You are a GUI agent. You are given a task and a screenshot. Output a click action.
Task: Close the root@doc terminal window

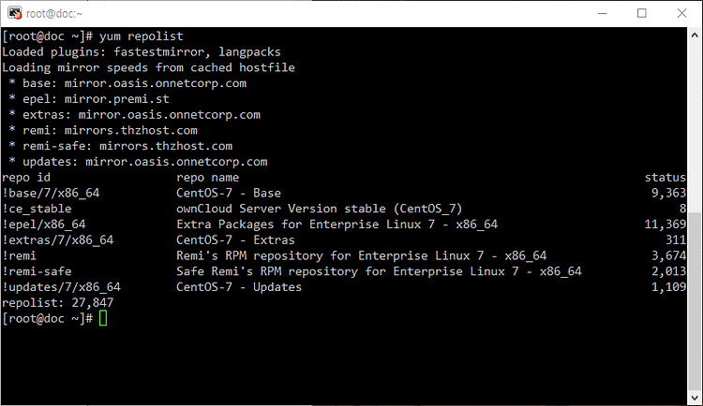tap(681, 13)
